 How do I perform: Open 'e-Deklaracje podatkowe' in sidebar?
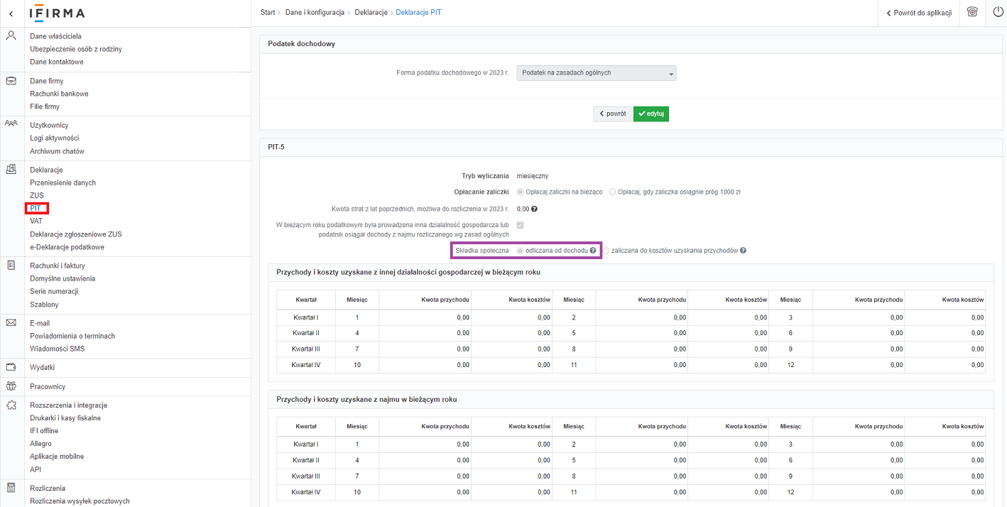67,247
